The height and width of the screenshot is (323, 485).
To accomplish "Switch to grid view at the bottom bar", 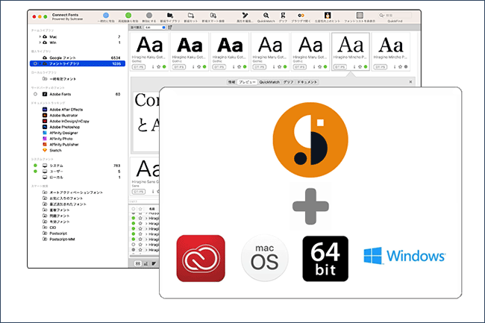I will click(138, 263).
